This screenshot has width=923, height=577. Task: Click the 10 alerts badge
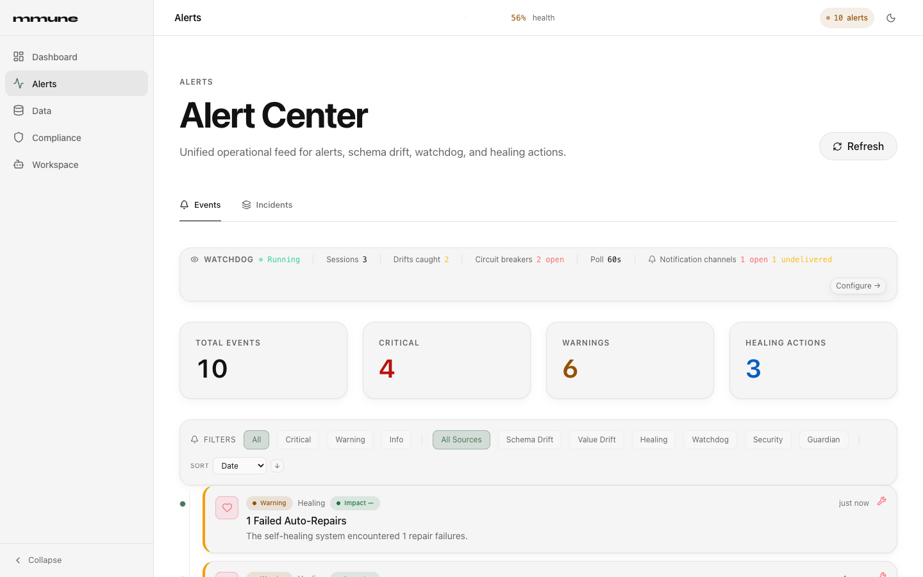[847, 18]
